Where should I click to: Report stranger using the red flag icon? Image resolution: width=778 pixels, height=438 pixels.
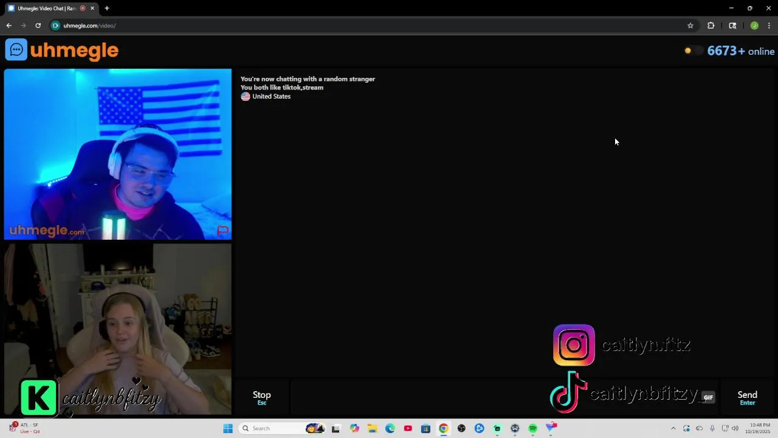point(222,231)
